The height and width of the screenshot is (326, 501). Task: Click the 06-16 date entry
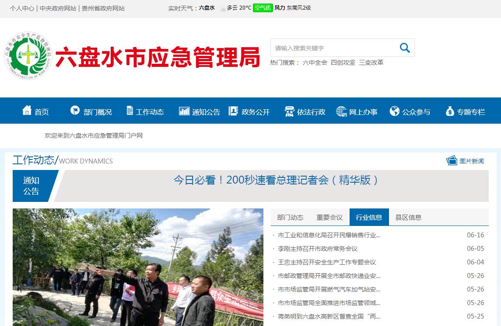[x=476, y=235]
